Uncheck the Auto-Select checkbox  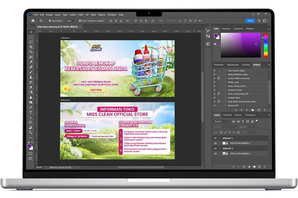click(50, 21)
